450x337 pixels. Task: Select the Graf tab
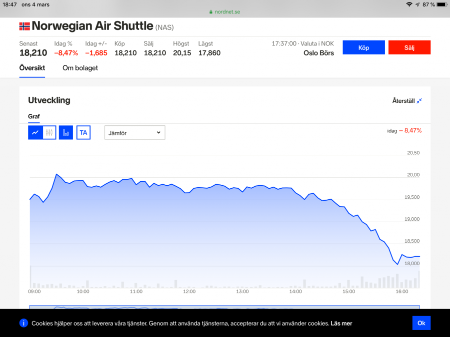coord(34,116)
